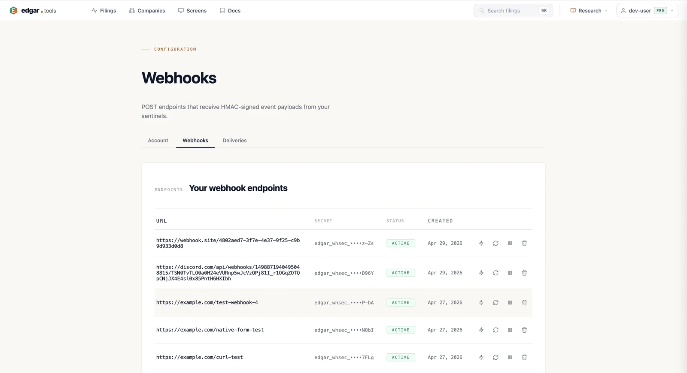687x373 pixels.
Task: Pause the test-webhook-4 endpoint
Action: point(510,303)
